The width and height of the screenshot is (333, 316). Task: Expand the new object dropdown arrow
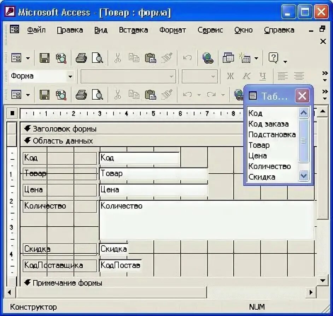pyautogui.click(x=256, y=58)
